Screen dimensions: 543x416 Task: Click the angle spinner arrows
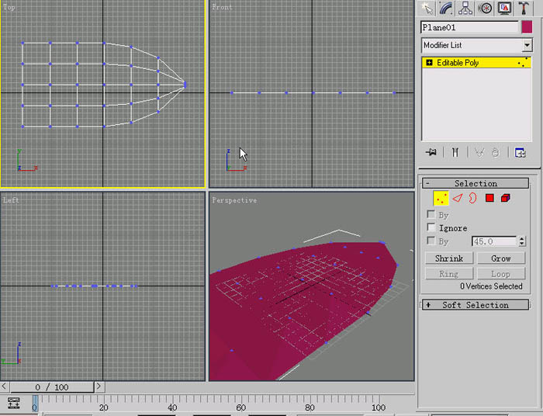click(522, 241)
